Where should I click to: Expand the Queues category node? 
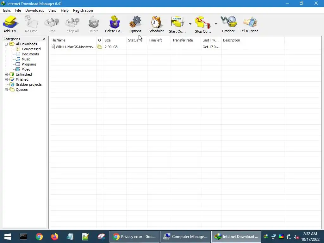6,90
